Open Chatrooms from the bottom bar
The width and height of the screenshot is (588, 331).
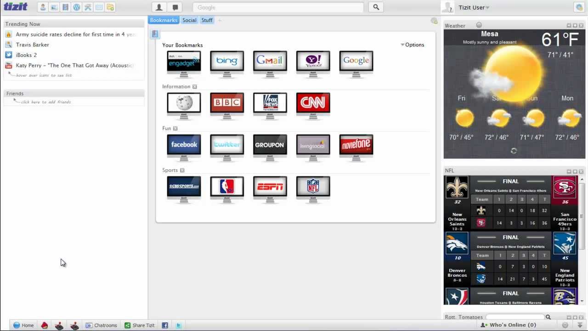102,325
